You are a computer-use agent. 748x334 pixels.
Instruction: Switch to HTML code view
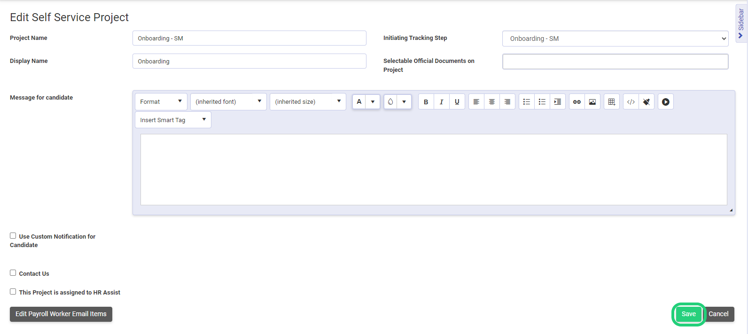631,102
